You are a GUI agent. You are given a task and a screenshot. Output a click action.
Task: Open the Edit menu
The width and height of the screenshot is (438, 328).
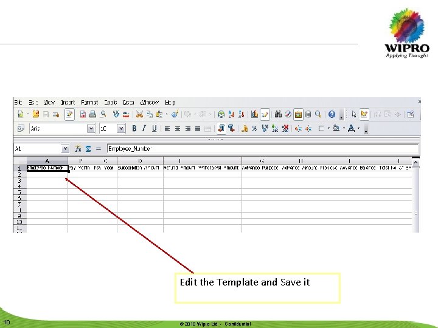pos(33,103)
